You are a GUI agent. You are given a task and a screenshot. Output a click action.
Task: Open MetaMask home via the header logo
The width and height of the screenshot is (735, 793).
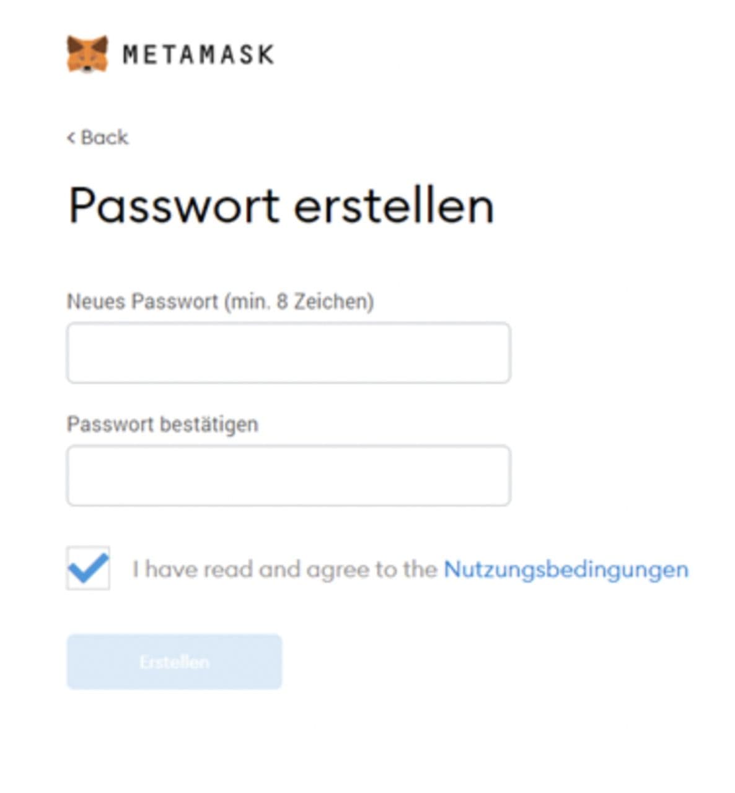tap(87, 54)
